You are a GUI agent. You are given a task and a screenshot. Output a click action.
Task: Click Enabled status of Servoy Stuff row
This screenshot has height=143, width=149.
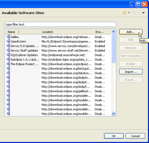(x=100, y=50)
